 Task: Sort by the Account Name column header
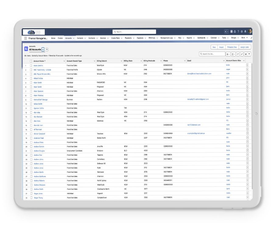[40, 61]
